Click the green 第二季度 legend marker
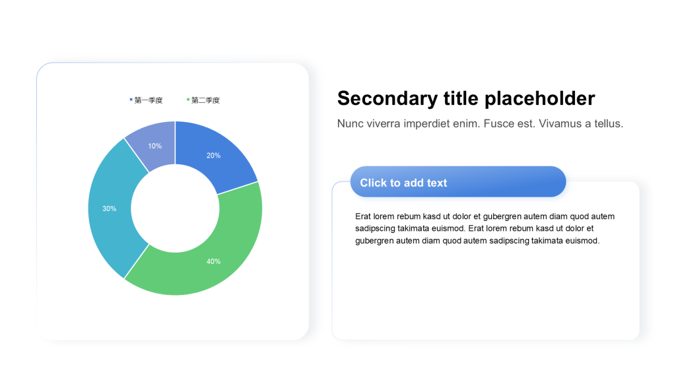 click(x=188, y=100)
